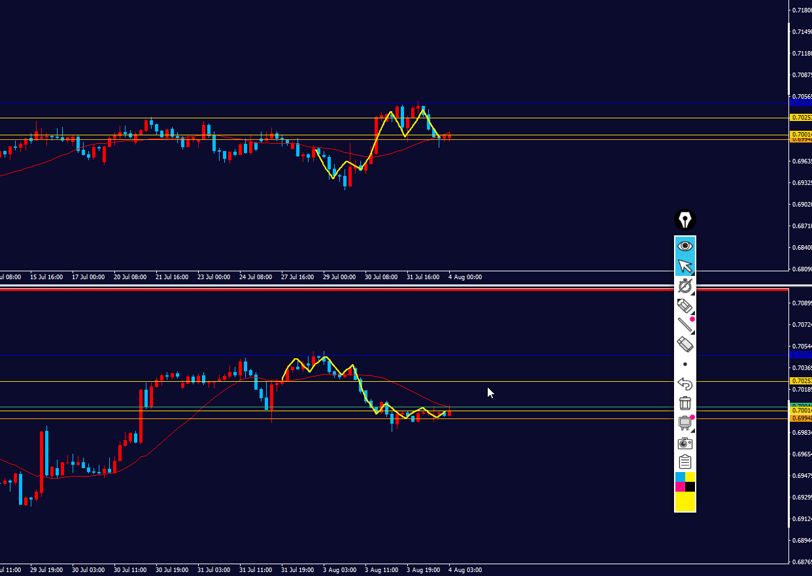Click the '3 Aug 03:00' time label

pyautogui.click(x=339, y=570)
